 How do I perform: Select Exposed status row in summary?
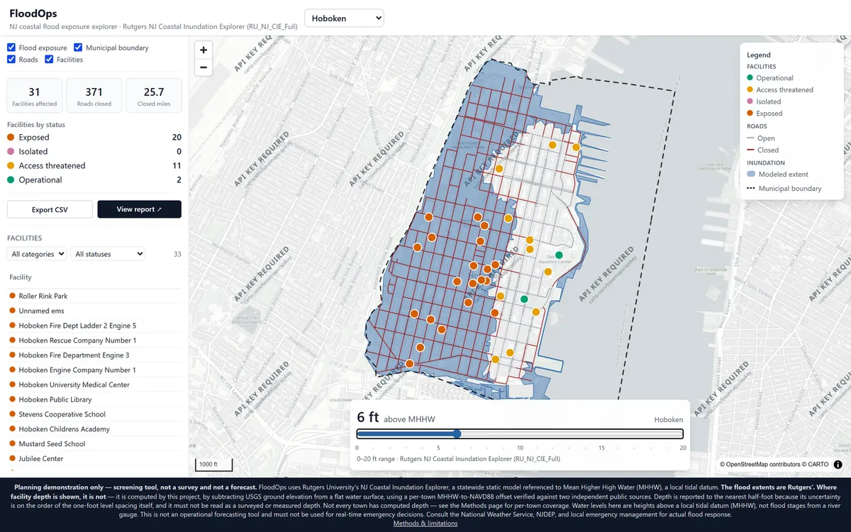coord(94,137)
